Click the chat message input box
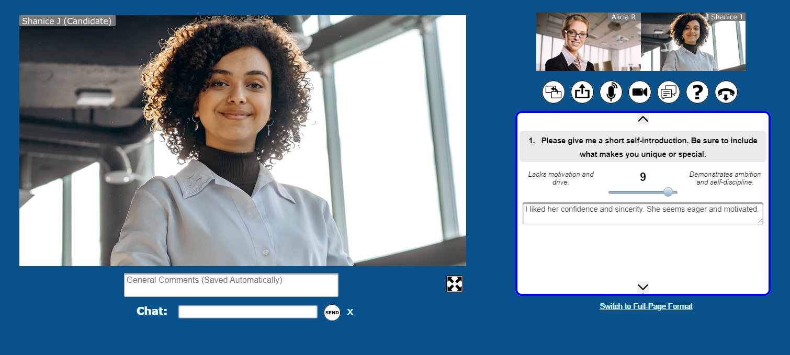This screenshot has width=790, height=355. pos(247,312)
